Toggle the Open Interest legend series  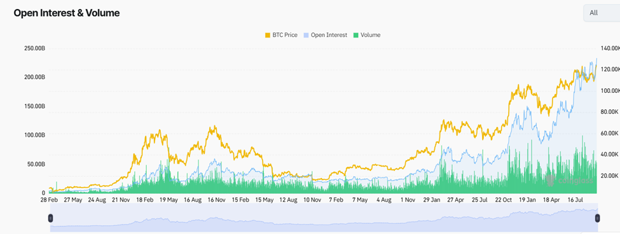coord(325,35)
